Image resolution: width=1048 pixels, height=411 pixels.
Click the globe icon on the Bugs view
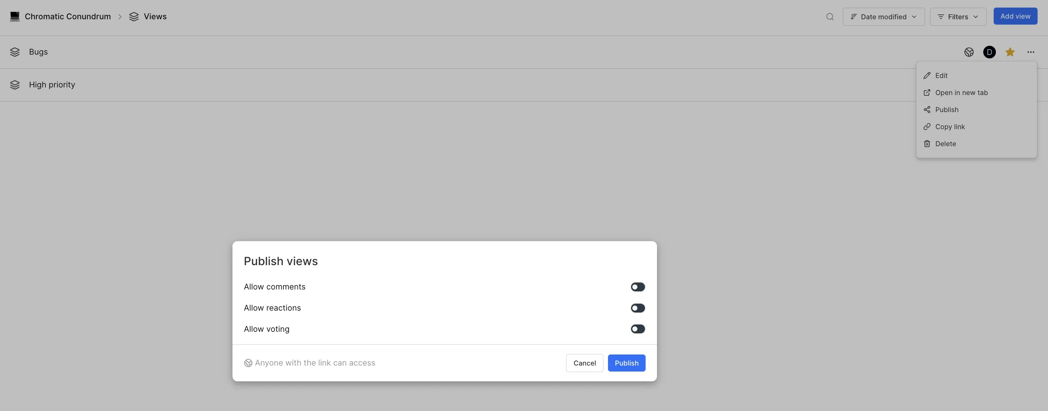[x=969, y=52]
